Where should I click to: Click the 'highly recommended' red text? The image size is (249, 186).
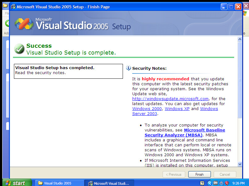[x=165, y=79]
